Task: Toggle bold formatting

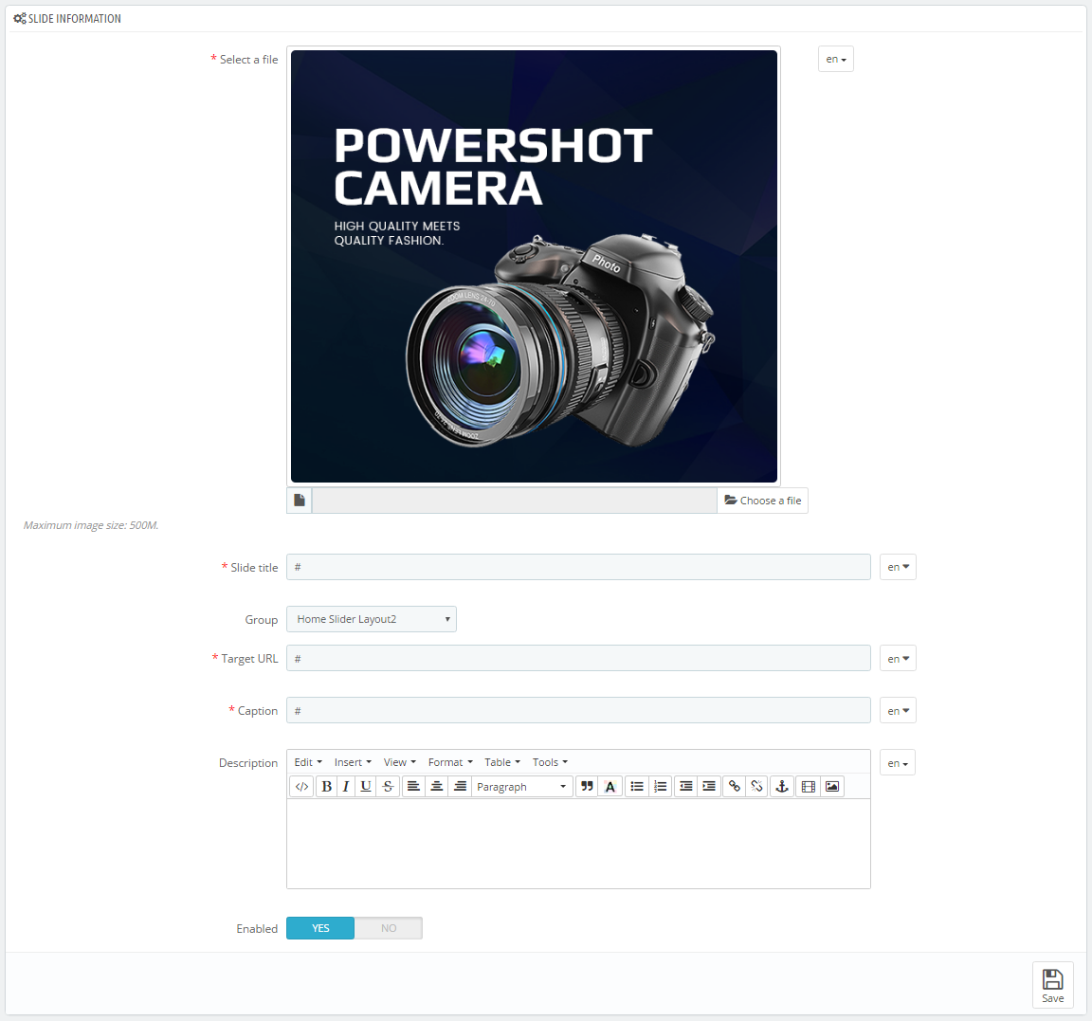Action: click(x=326, y=786)
